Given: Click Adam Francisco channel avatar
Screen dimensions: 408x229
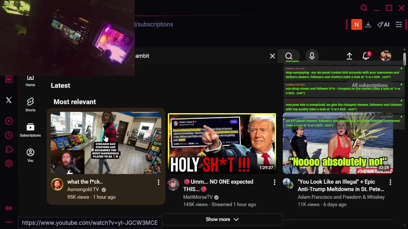Looking at the screenshot, I should [x=288, y=184].
